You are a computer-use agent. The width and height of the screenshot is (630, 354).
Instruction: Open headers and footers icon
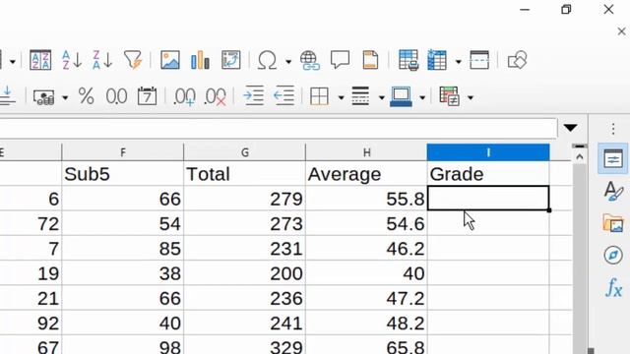click(370, 60)
